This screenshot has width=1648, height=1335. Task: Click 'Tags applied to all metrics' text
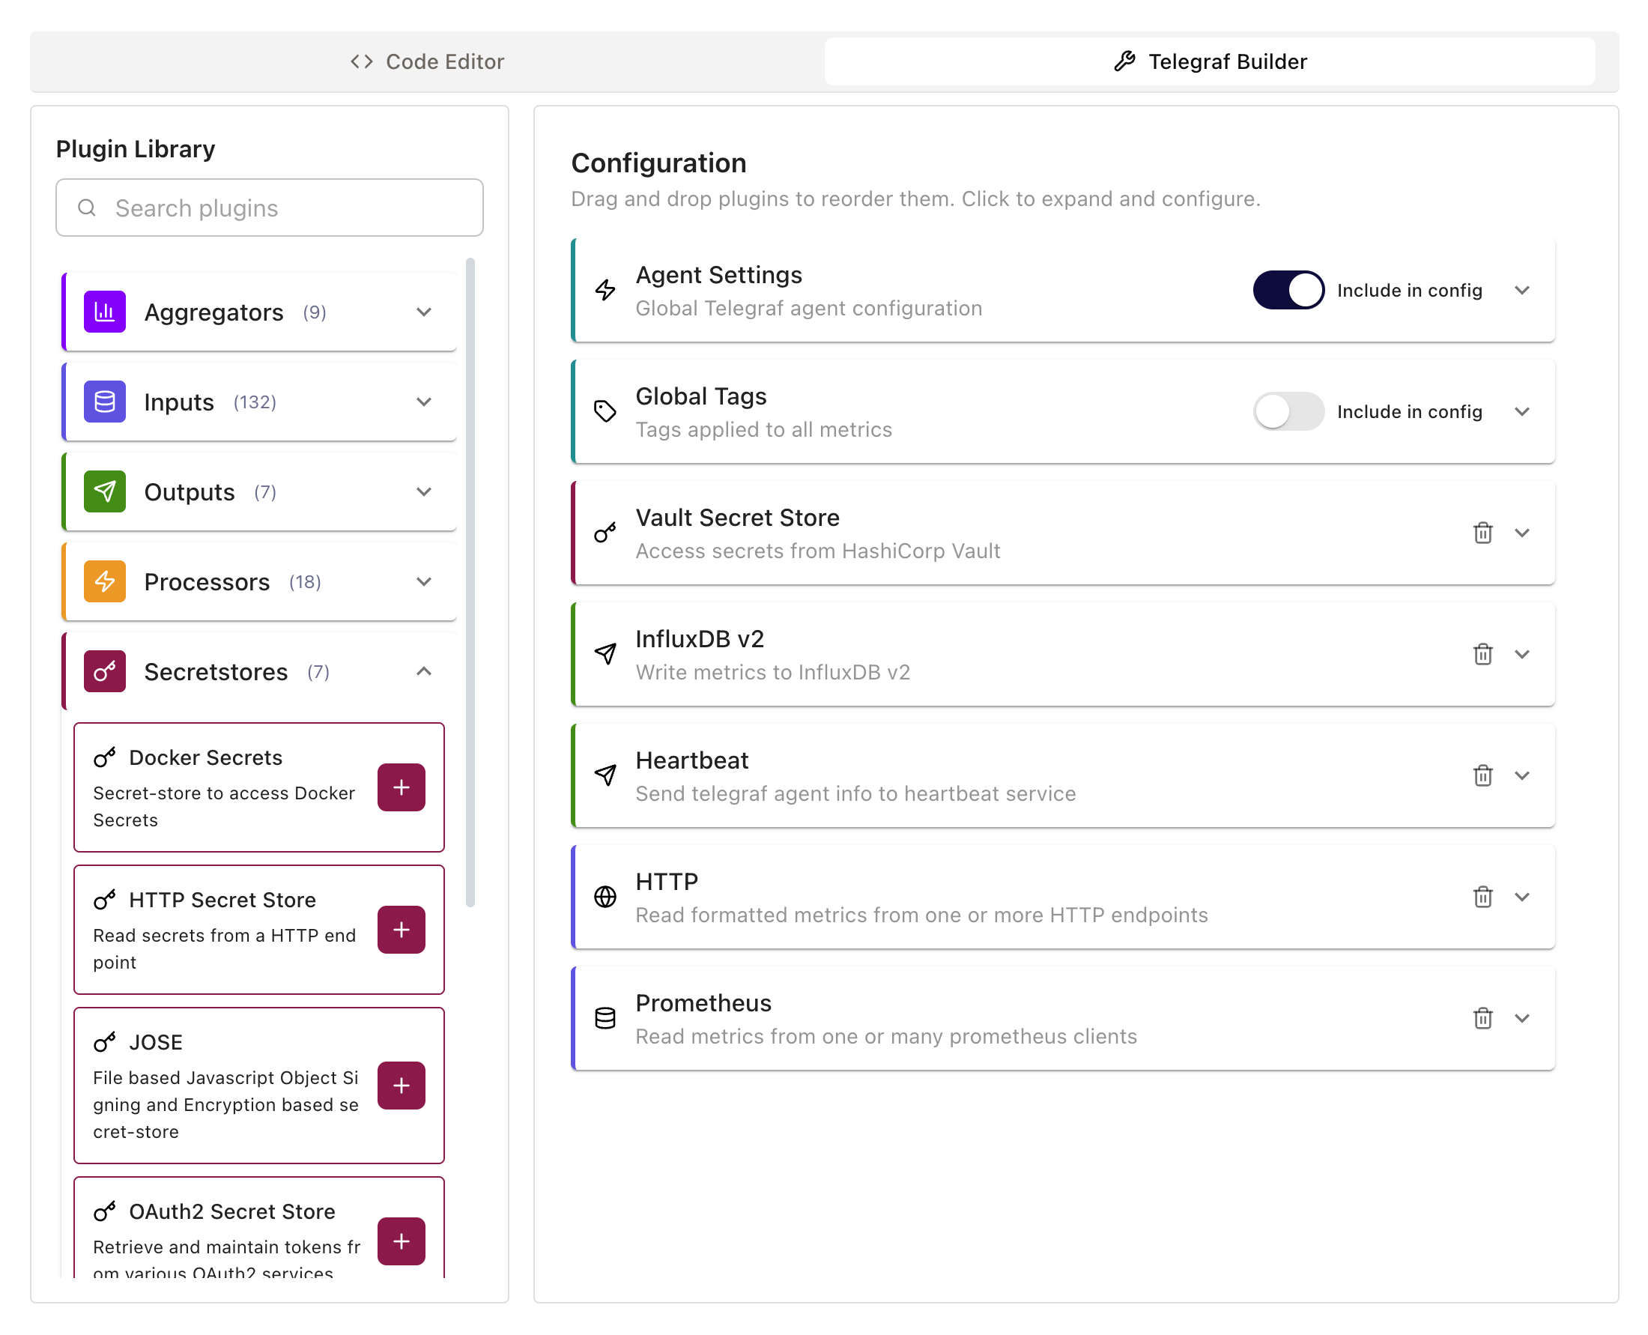click(763, 429)
